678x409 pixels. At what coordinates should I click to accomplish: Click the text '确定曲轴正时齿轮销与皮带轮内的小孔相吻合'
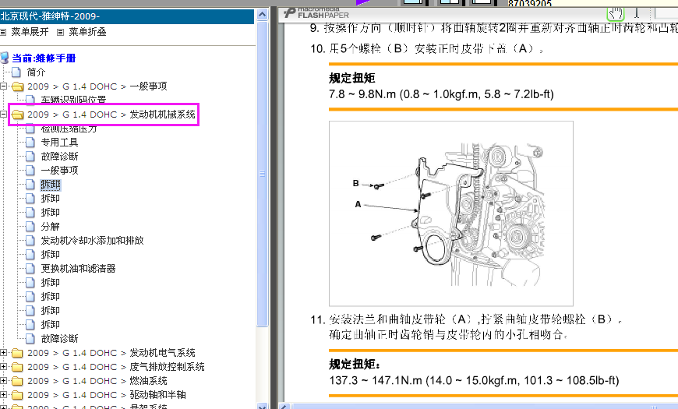[x=448, y=335]
